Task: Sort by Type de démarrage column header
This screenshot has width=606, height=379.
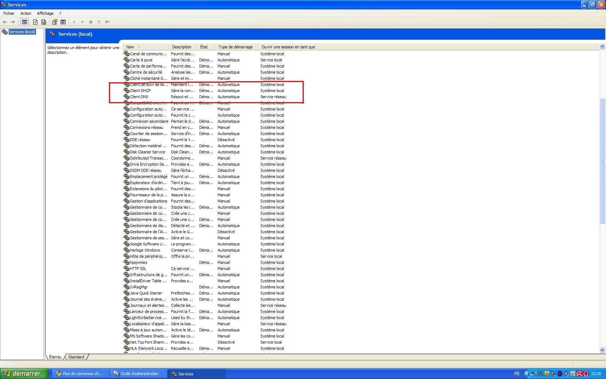Action: click(x=236, y=47)
